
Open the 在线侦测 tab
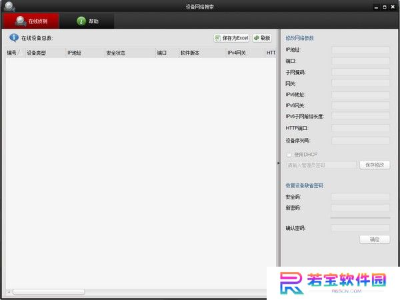pos(31,21)
